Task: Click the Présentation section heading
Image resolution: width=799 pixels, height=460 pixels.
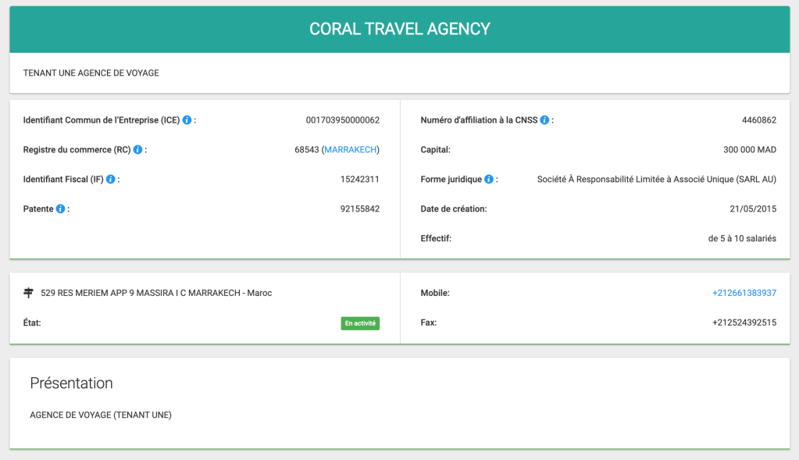Action: (x=71, y=383)
